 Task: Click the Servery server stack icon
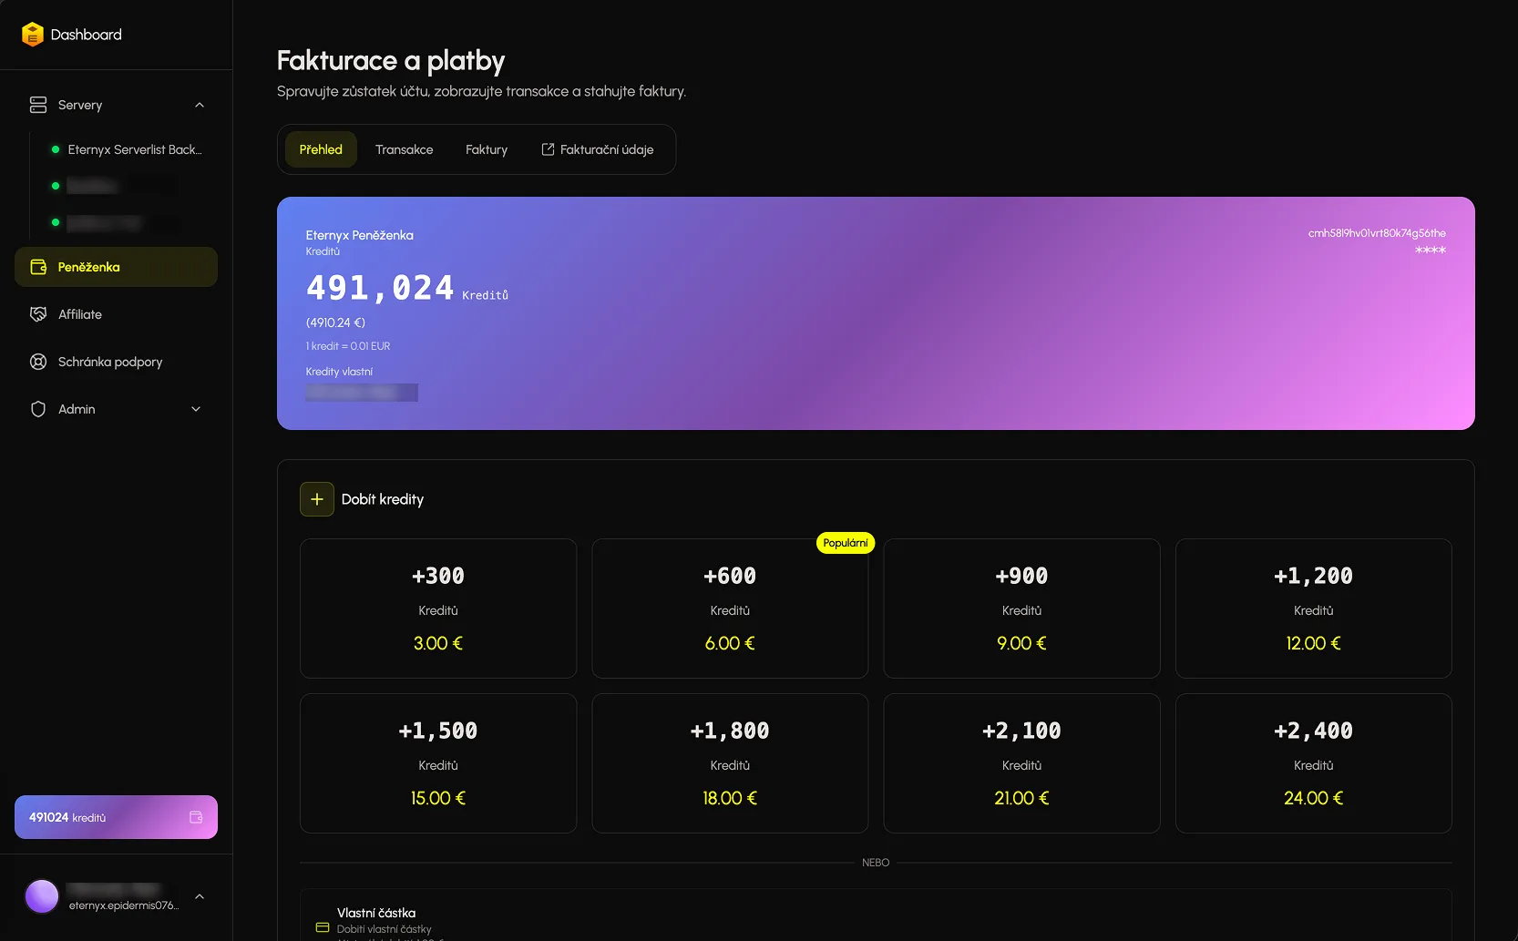pos(38,105)
